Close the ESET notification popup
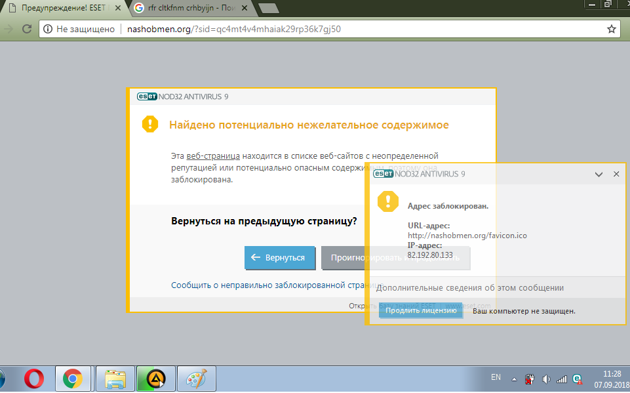 click(x=616, y=175)
